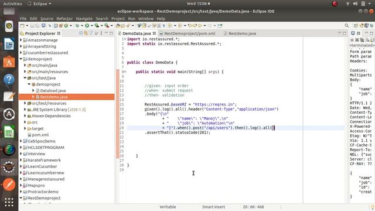
Task: Switch to the Debug perspective icon
Action: point(371,26)
